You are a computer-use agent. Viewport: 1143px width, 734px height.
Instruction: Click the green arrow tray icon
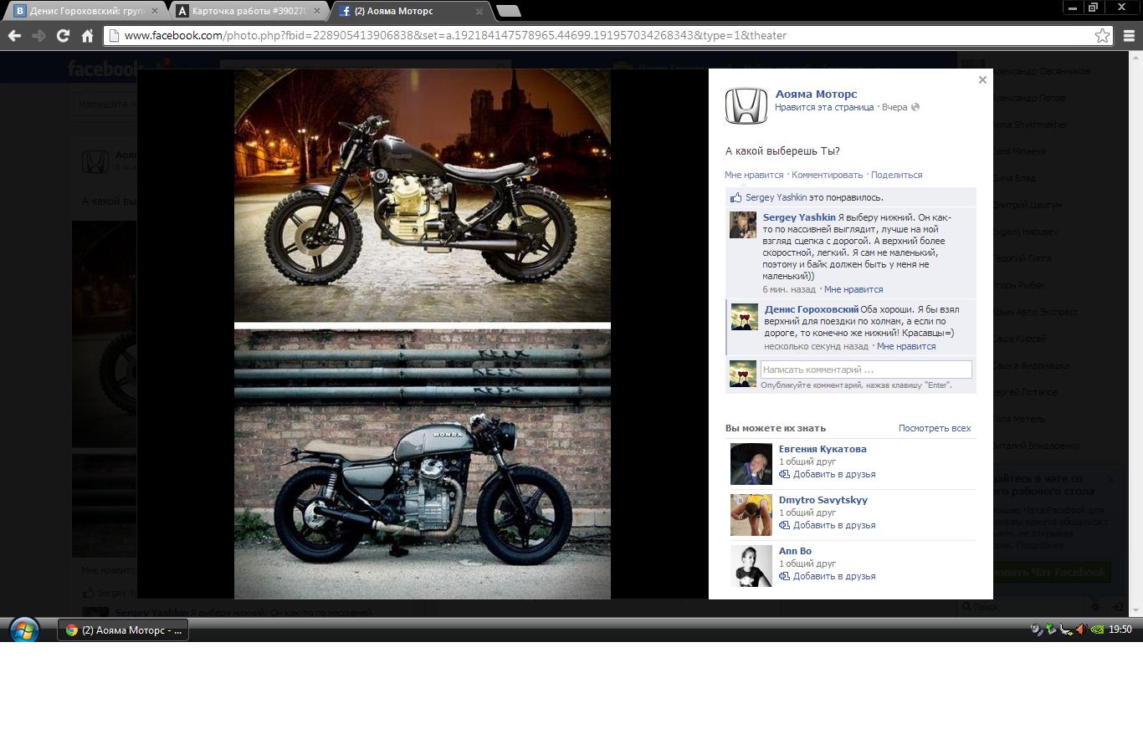tap(1051, 630)
